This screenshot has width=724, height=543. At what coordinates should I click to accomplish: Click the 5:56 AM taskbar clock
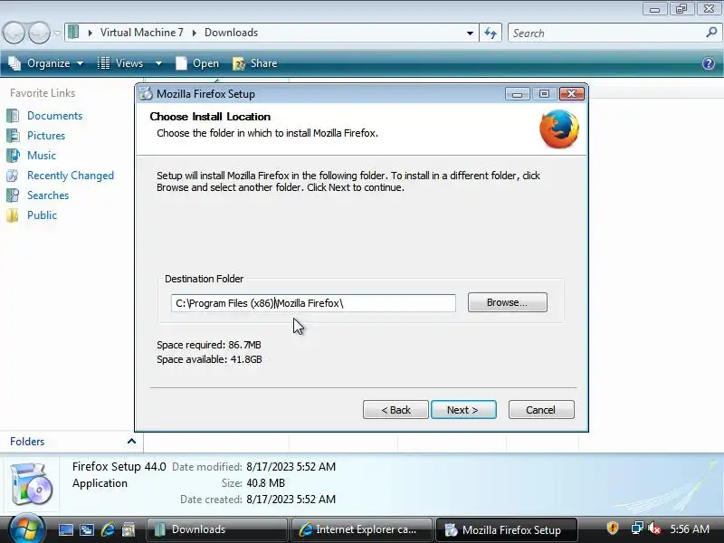(690, 529)
